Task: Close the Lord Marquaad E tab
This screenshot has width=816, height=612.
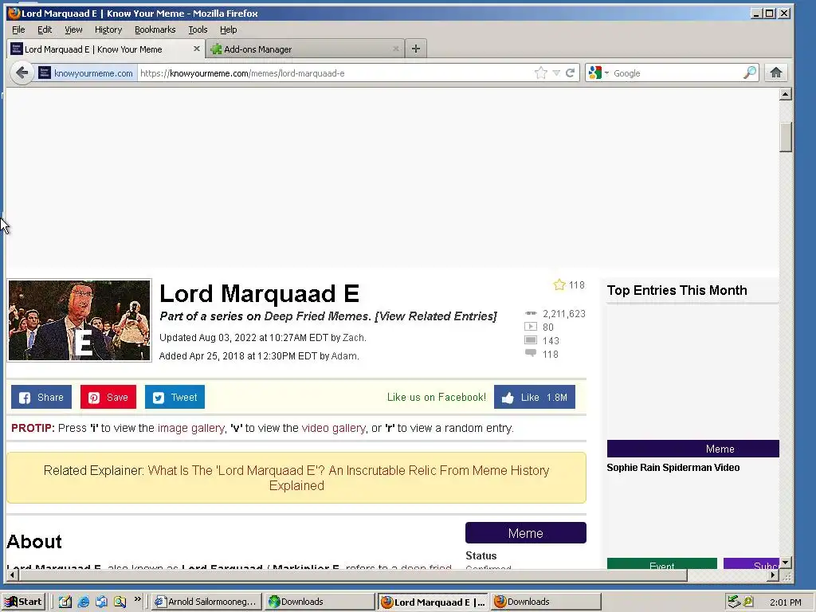Action: [x=196, y=49]
